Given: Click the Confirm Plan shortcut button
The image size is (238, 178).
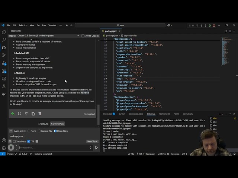Looking at the screenshot, I should [57, 124].
